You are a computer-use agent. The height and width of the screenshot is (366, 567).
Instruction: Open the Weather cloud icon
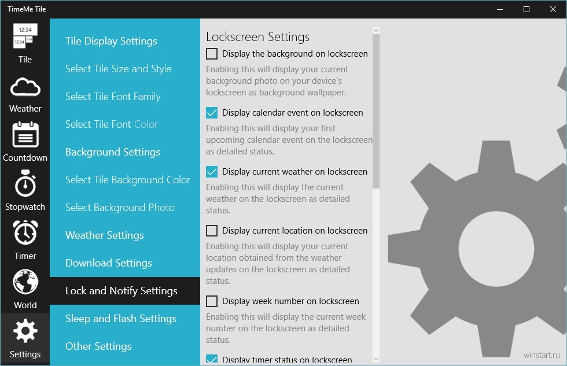pyautogui.click(x=25, y=87)
